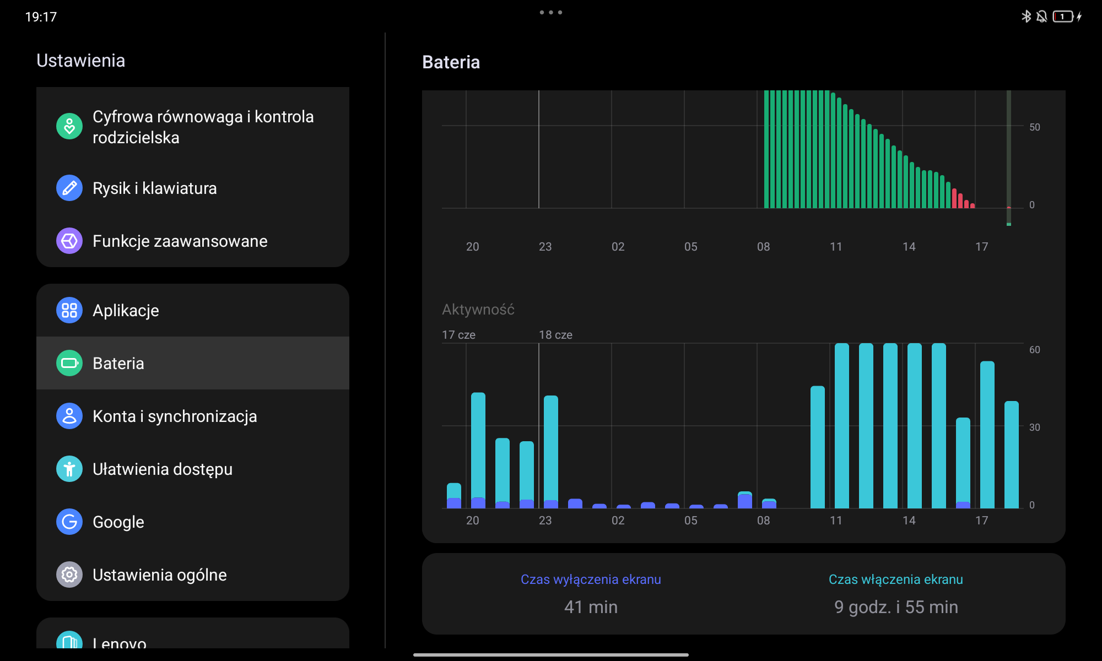
Task: Open Cyfrowa równowaga i kontrola rodzicielska
Action: point(193,127)
